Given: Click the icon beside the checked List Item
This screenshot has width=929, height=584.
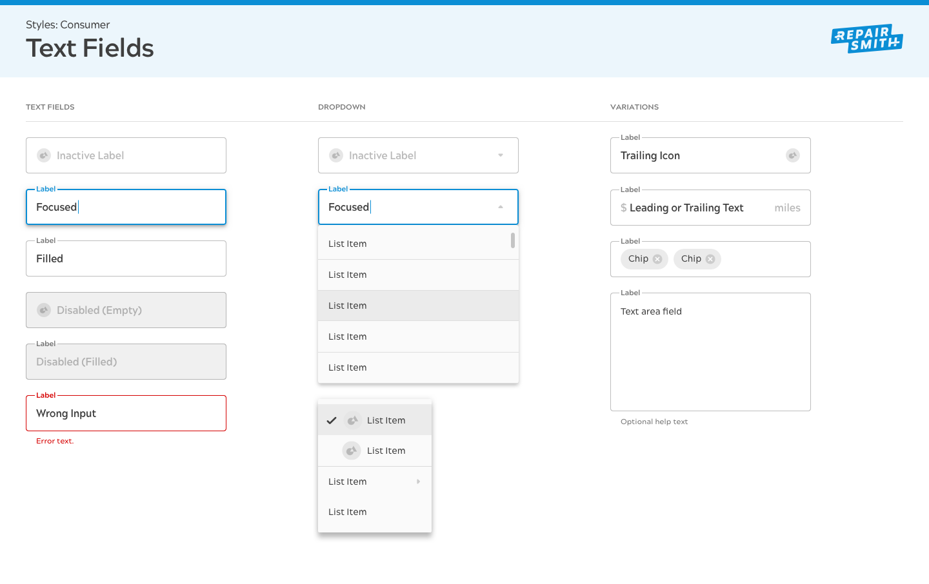Looking at the screenshot, I should click(x=352, y=420).
